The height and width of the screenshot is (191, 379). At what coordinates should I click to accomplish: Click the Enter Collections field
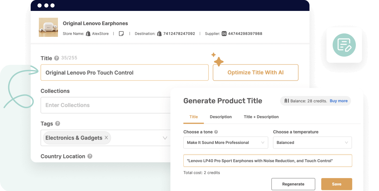tap(106, 105)
